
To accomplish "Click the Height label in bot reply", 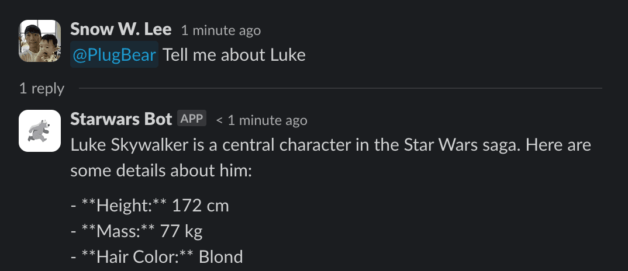I will [x=123, y=206].
